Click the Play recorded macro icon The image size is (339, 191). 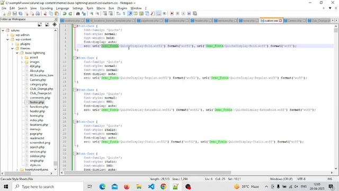coord(183,14)
